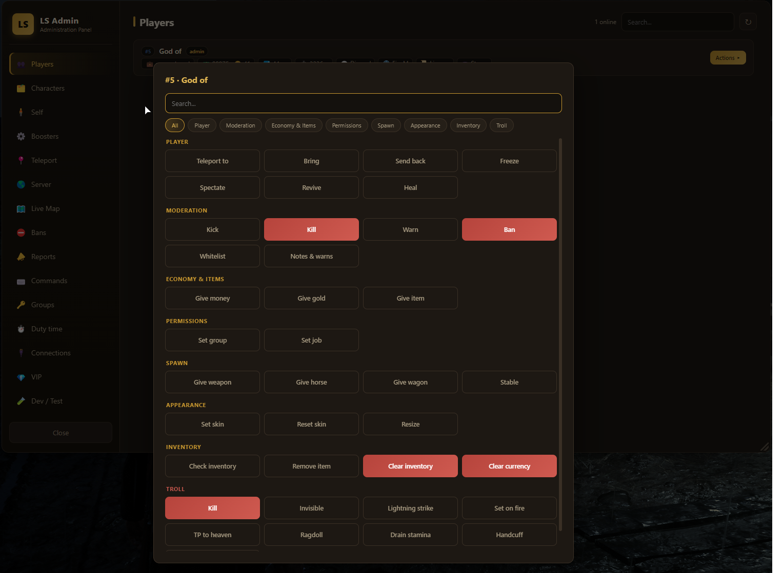
Task: Click the Characters icon in the sidebar
Action: point(21,88)
